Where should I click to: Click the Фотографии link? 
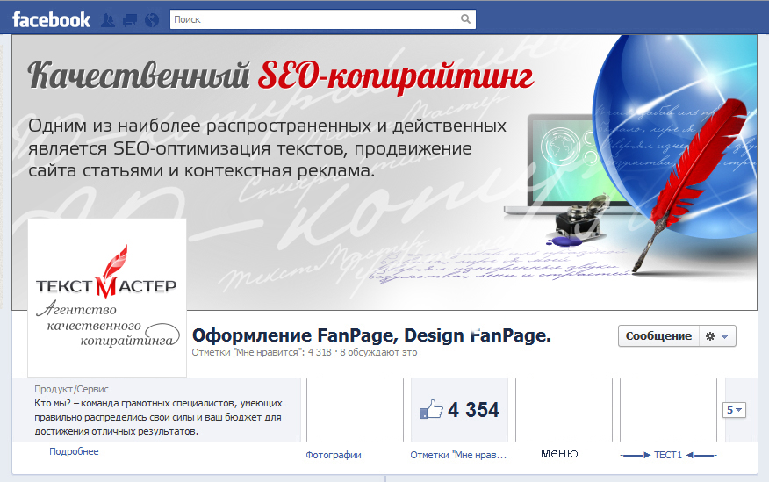point(334,455)
